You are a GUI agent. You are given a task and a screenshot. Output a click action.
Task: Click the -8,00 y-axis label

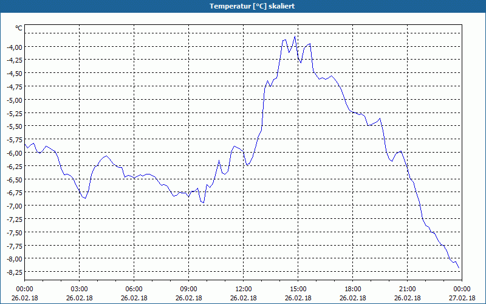pos(15,258)
